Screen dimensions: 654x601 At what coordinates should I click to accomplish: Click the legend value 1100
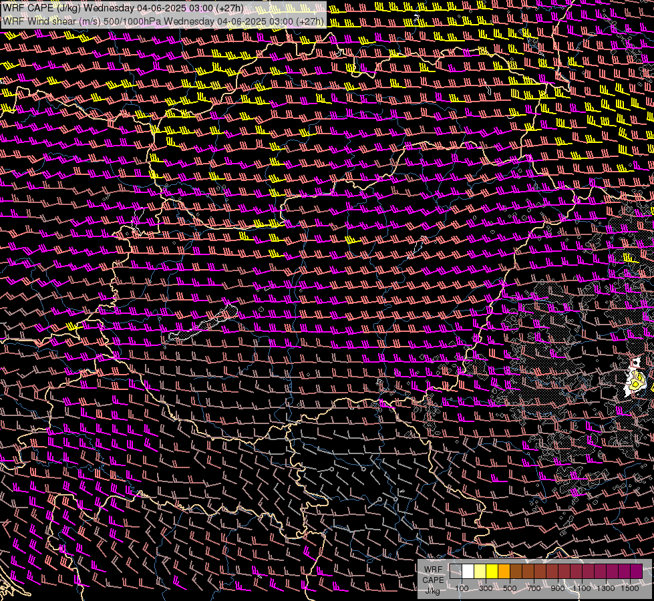pyautogui.click(x=582, y=588)
